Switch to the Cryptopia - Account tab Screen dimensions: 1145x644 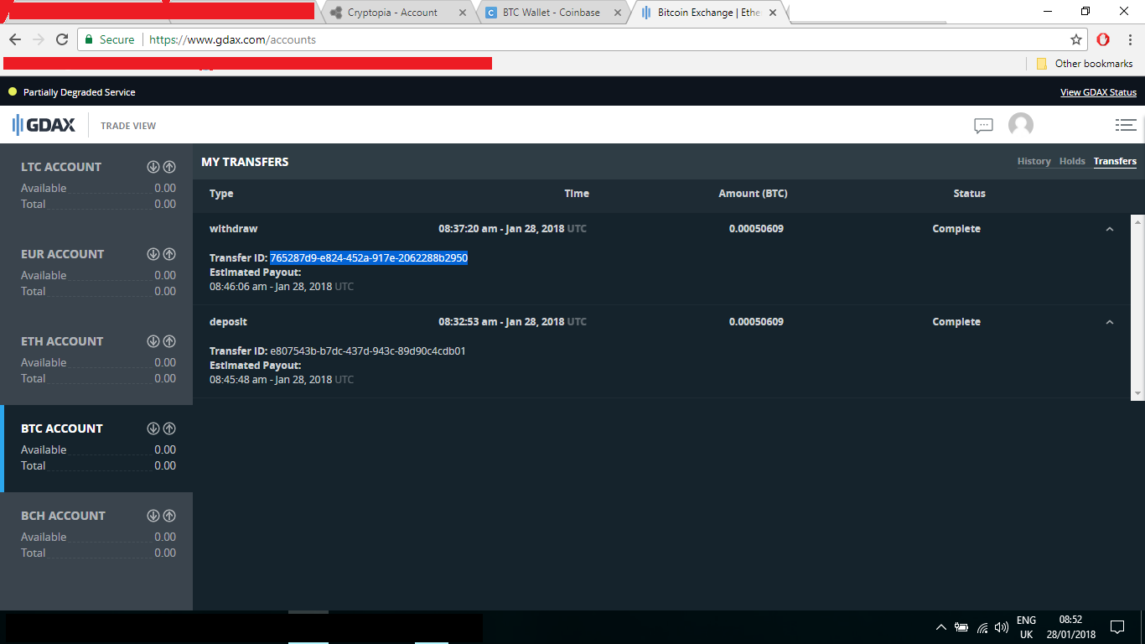394,12
